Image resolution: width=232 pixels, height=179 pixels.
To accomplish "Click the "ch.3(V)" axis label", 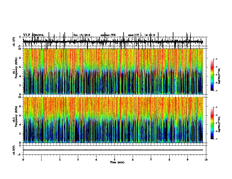I will pos(14,150).
